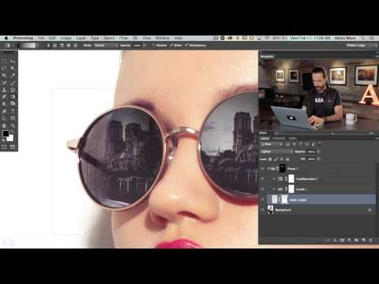379x284 pixels.
Task: Toggle Edit in Quick Mask mode
Action: (4, 147)
